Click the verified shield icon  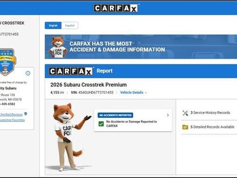coord(26,114)
